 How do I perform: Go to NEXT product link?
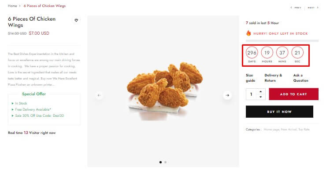[x=313, y=7]
